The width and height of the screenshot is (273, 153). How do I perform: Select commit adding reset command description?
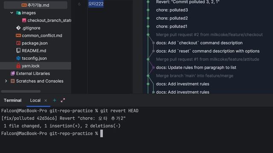(x=208, y=51)
